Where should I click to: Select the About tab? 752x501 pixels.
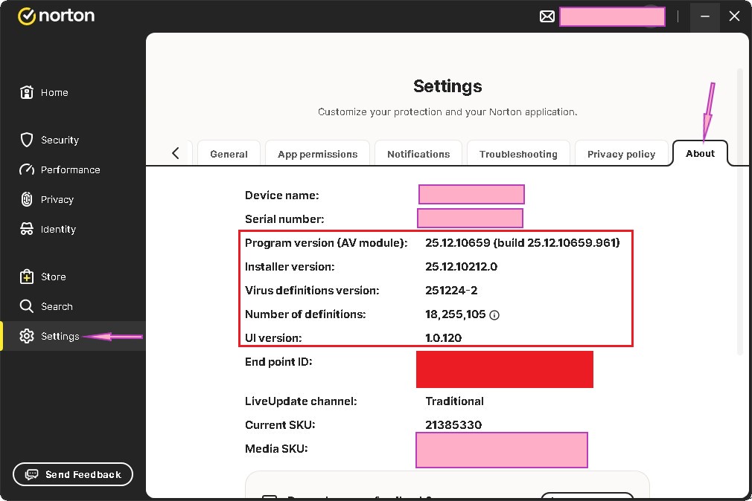pyautogui.click(x=700, y=153)
